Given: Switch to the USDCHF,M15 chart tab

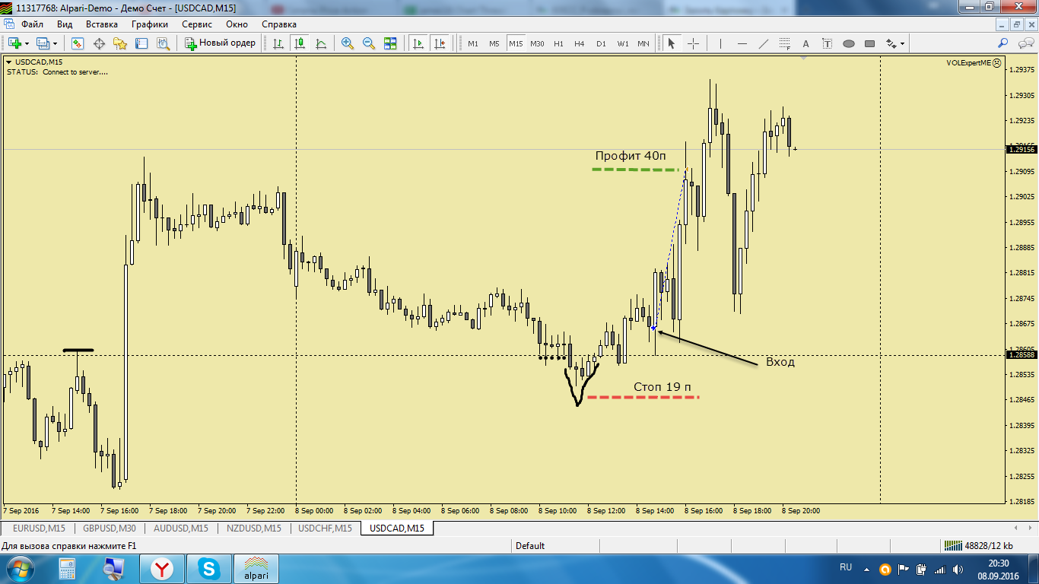Looking at the screenshot, I should (326, 528).
